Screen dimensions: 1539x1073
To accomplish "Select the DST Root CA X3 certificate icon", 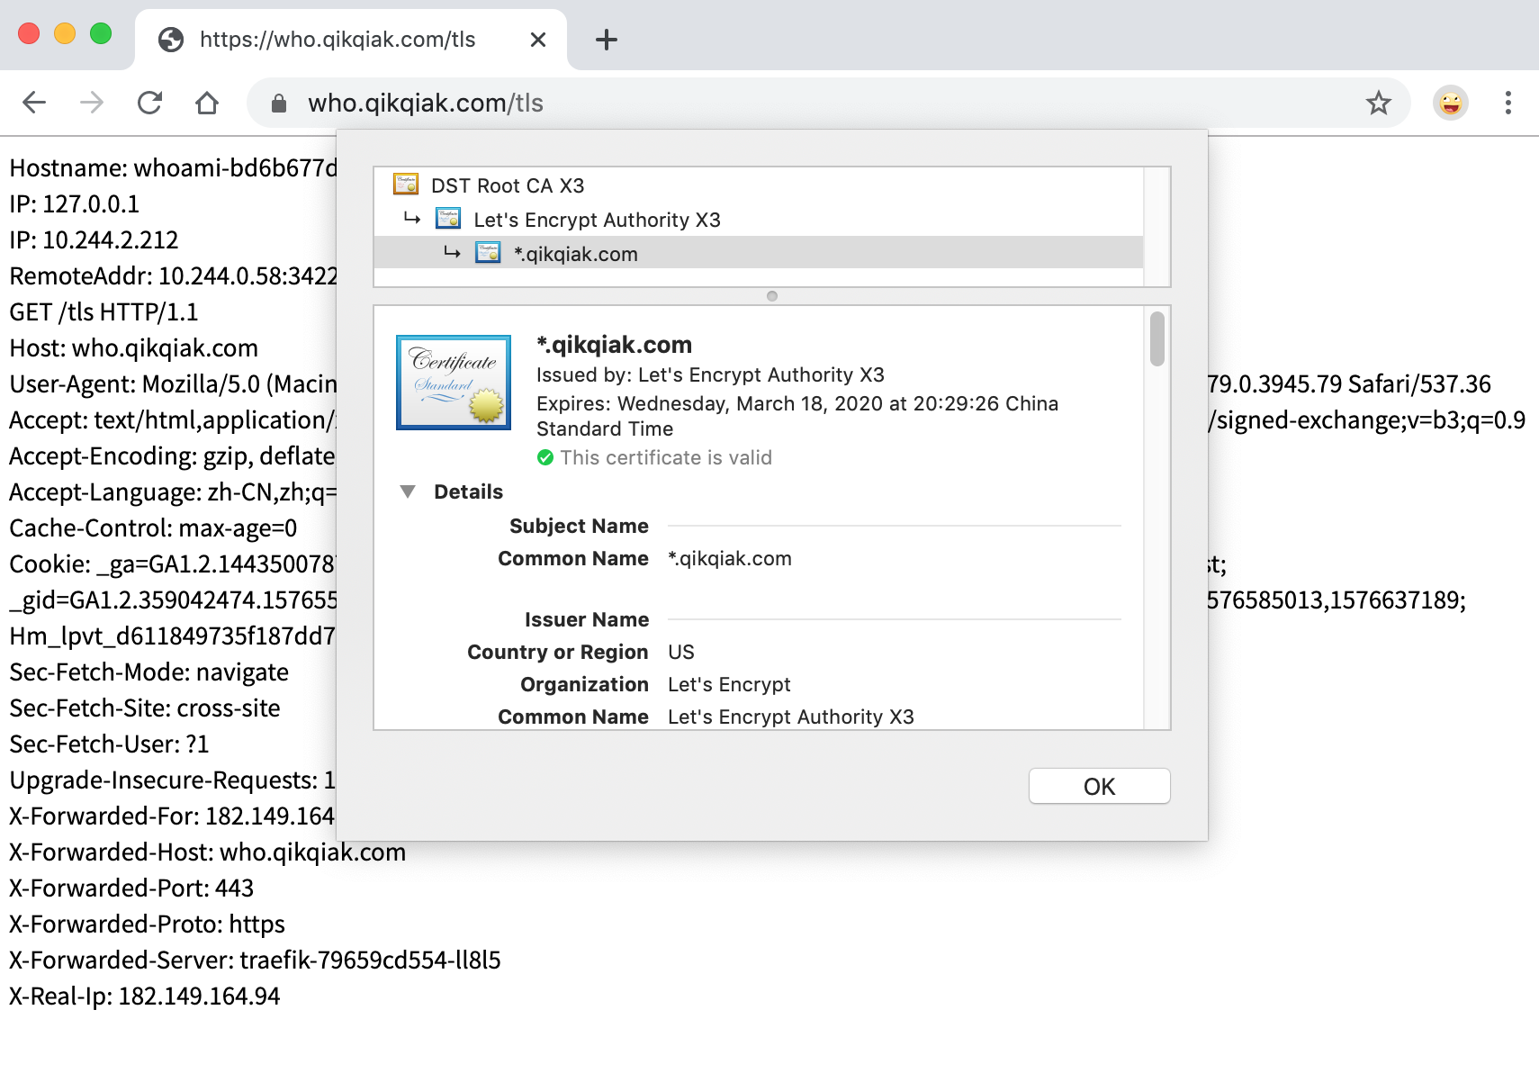I will [x=403, y=185].
